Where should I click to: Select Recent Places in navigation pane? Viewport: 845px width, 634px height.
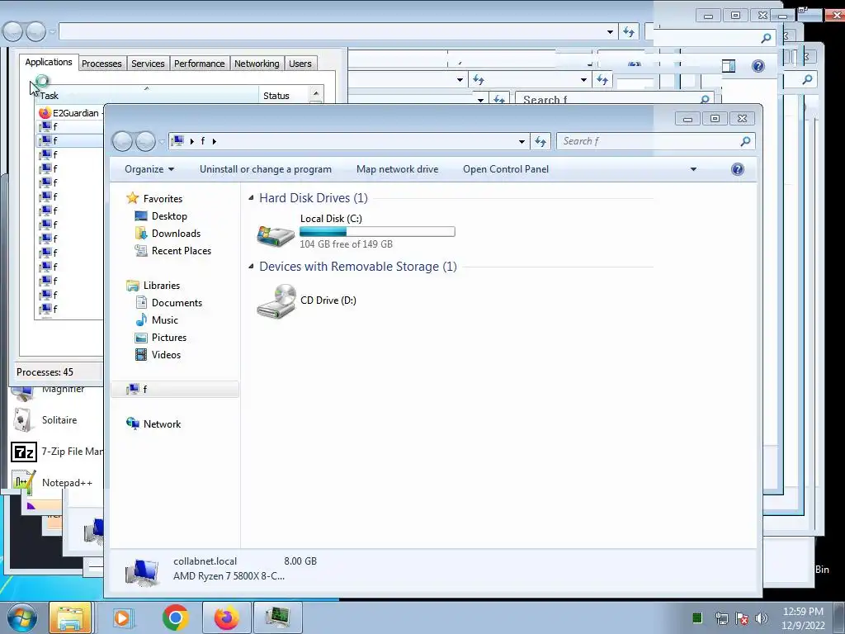pos(172,251)
